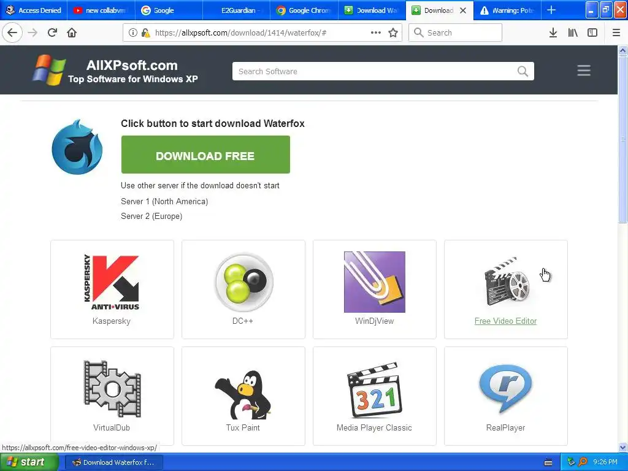Screen dimensions: 628x471
Task: Go to the browser home page icon
Action: (72, 33)
